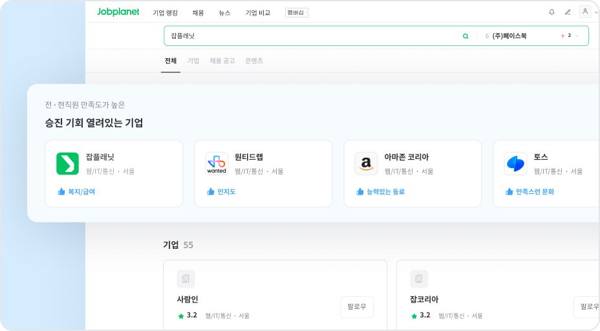Click the 승진 기회 열려있는 기업 heading

[94, 123]
